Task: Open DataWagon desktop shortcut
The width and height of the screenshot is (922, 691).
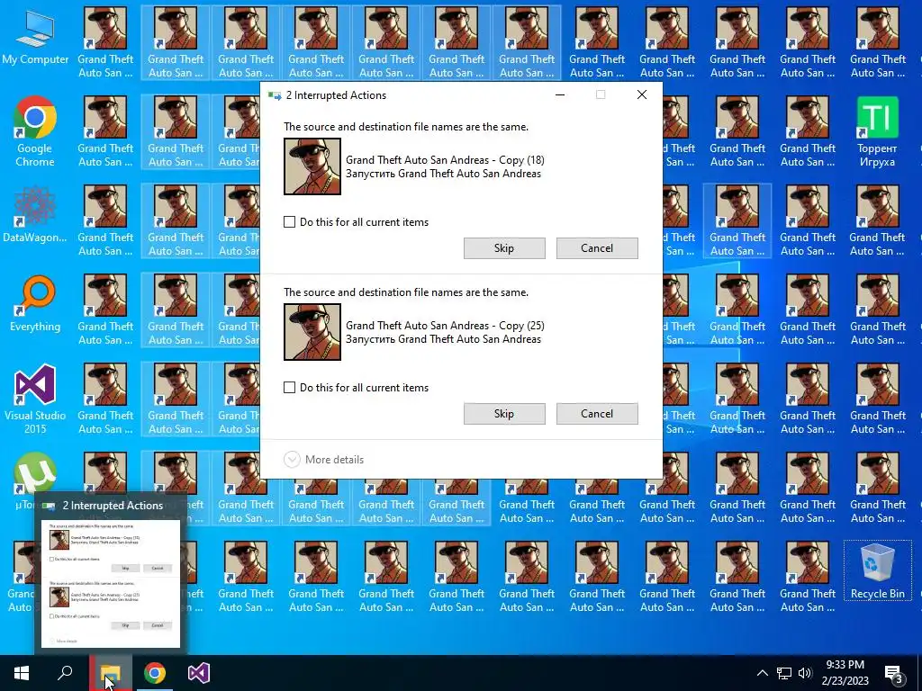Action: 35,214
